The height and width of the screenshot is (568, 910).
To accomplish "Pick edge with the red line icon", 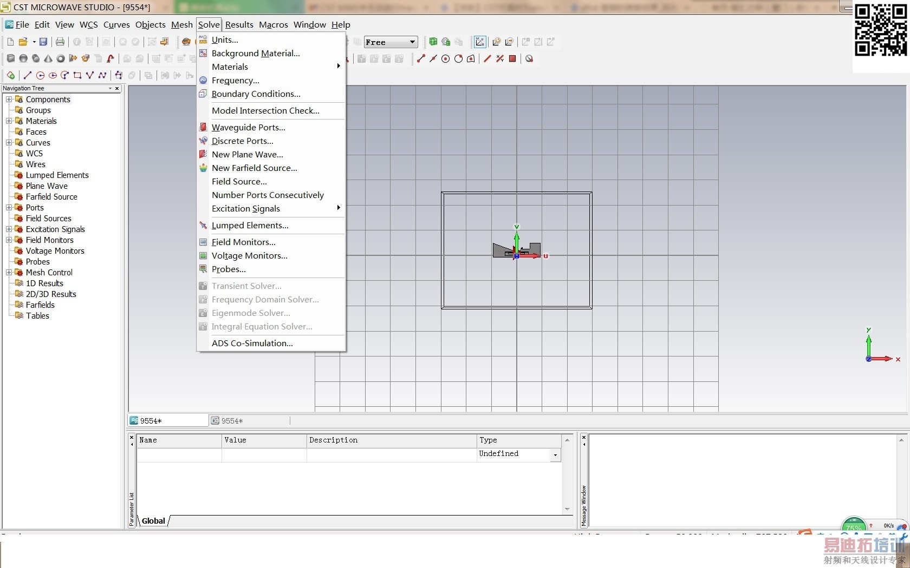I will 487,58.
